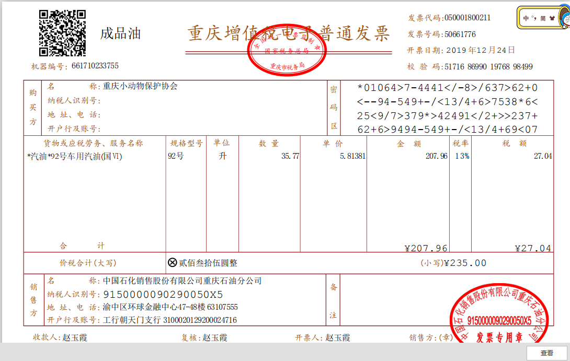Click the Doraemon mascot on the IME bar
Screen dimensions: 570x361
pos(565,17)
